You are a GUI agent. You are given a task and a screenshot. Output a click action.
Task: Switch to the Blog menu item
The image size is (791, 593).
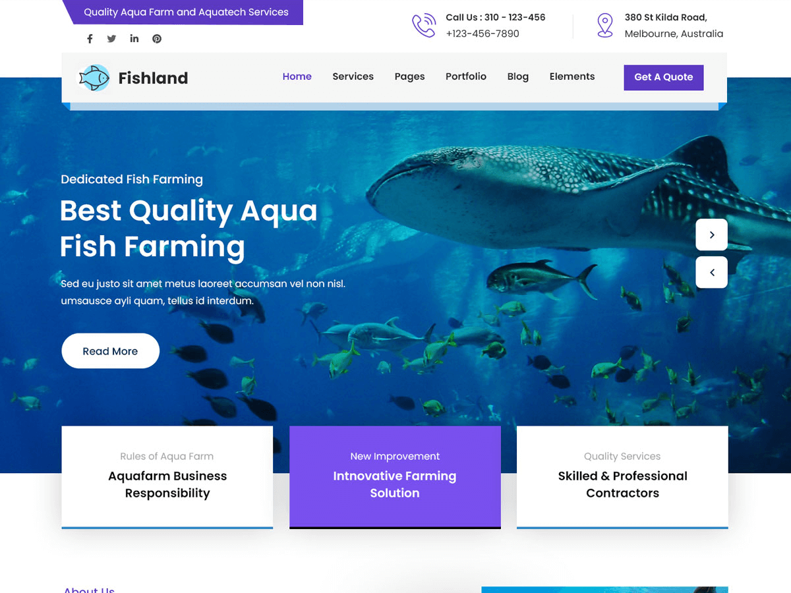coord(517,76)
